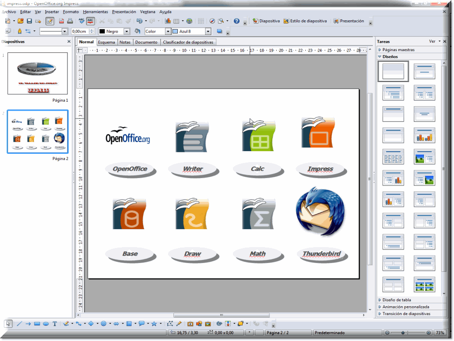Select the Página 2 slide thumbnail
Image resolution: width=454 pixels, height=341 pixels.
point(38,132)
